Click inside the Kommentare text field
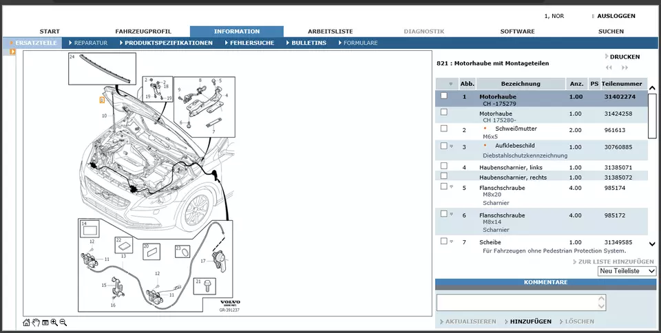This screenshot has width=661, height=333. (x=520, y=302)
